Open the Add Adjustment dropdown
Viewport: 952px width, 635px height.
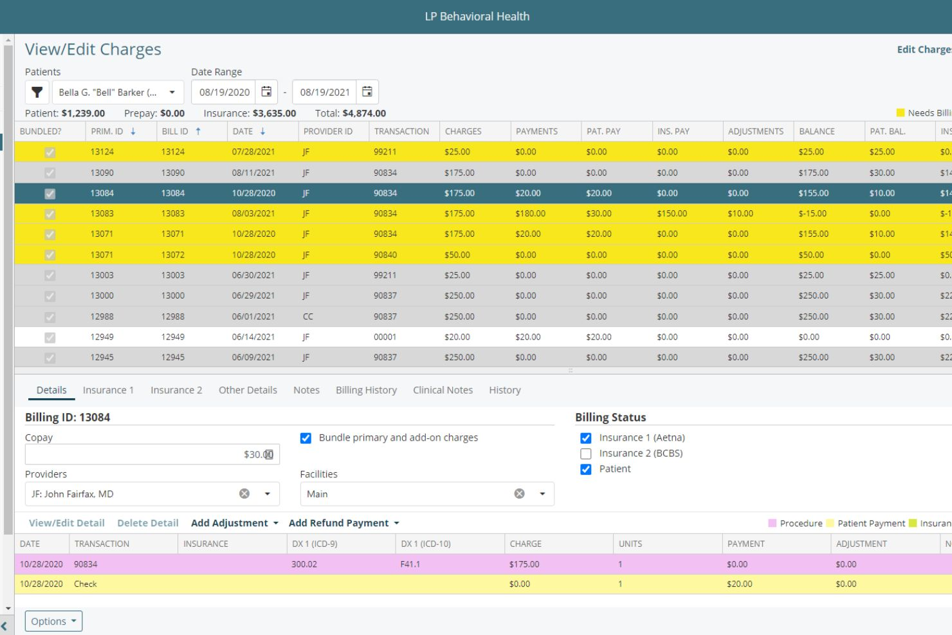click(235, 523)
